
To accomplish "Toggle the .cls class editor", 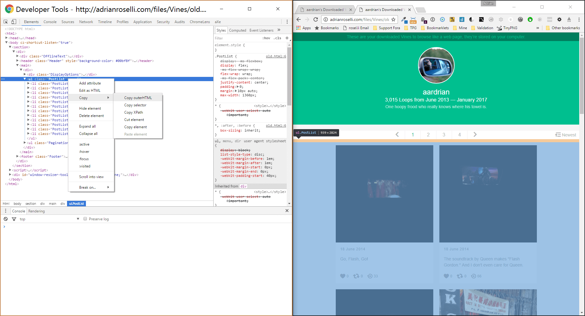I will coord(277,38).
